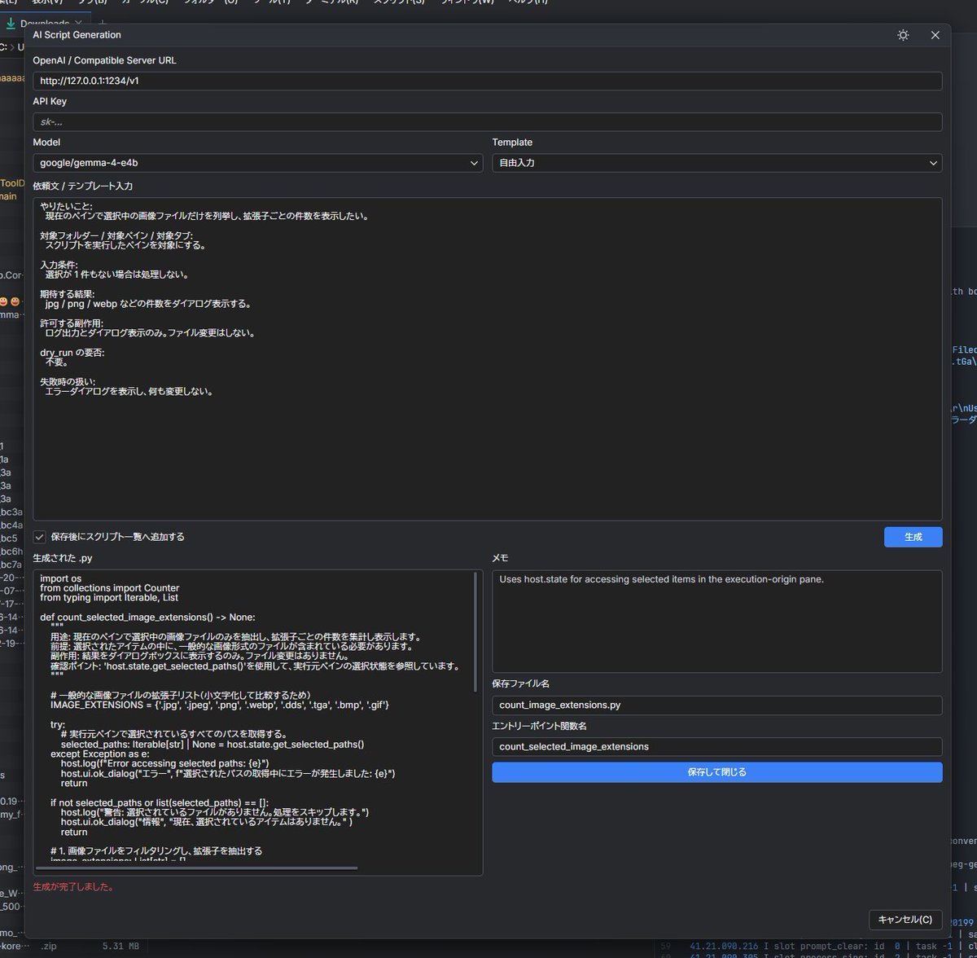The height and width of the screenshot is (958, 977).
Task: Close the AI Script Generation dialog
Action: click(935, 35)
